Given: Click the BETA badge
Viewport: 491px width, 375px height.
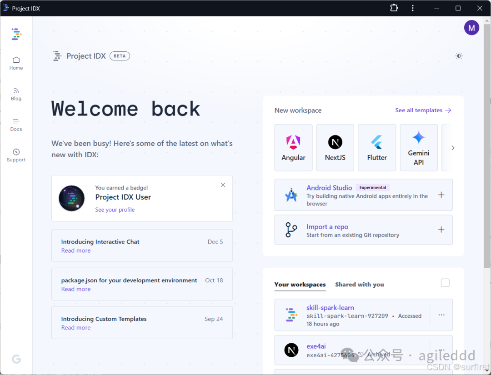Looking at the screenshot, I should (x=120, y=56).
